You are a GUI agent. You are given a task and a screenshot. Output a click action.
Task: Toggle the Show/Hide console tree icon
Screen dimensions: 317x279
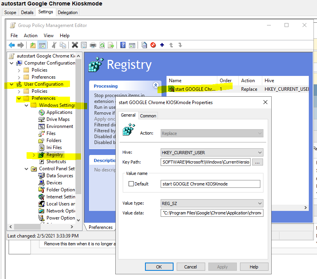click(42, 45)
